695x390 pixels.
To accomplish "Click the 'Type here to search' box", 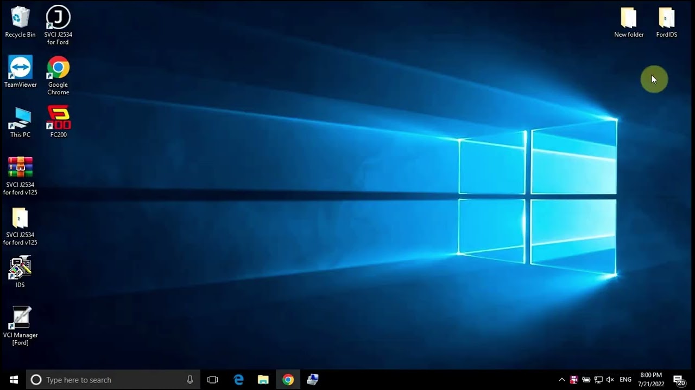I will coord(113,380).
